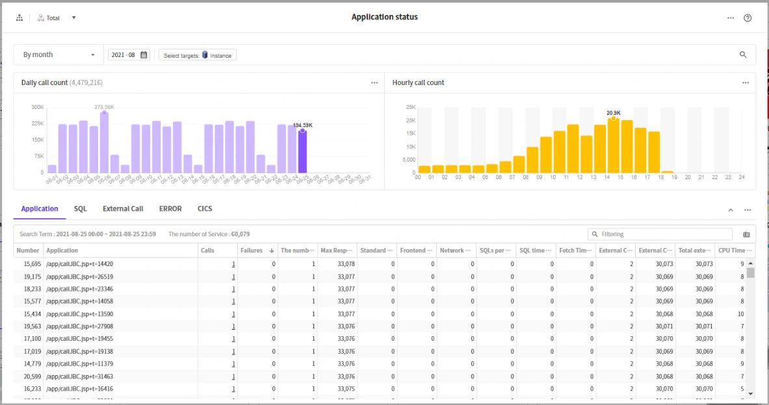Select the row /app/callJBC.jsp+t=19138

coord(380,352)
